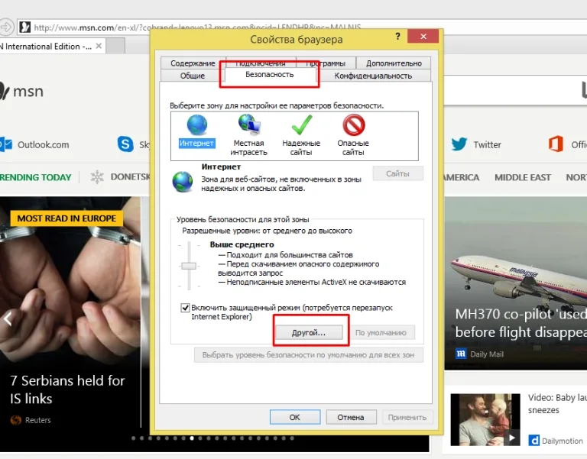Close the International Edition browser tab
587x459 pixels.
tap(99, 46)
